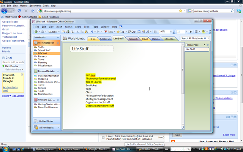Image resolution: width=243 pixels, height=152 pixels.
Task: Open the Task flag dropdown arrow
Action: (115, 32)
